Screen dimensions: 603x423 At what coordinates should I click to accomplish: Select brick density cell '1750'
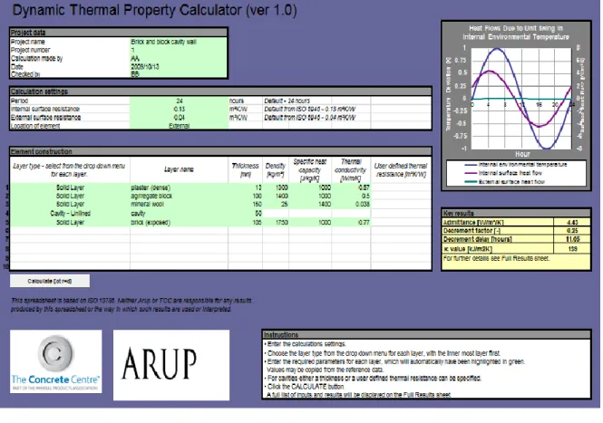click(x=276, y=223)
